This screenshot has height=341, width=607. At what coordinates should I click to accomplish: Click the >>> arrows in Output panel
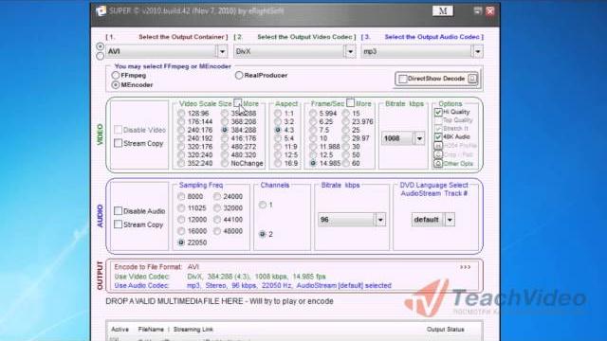pos(465,267)
